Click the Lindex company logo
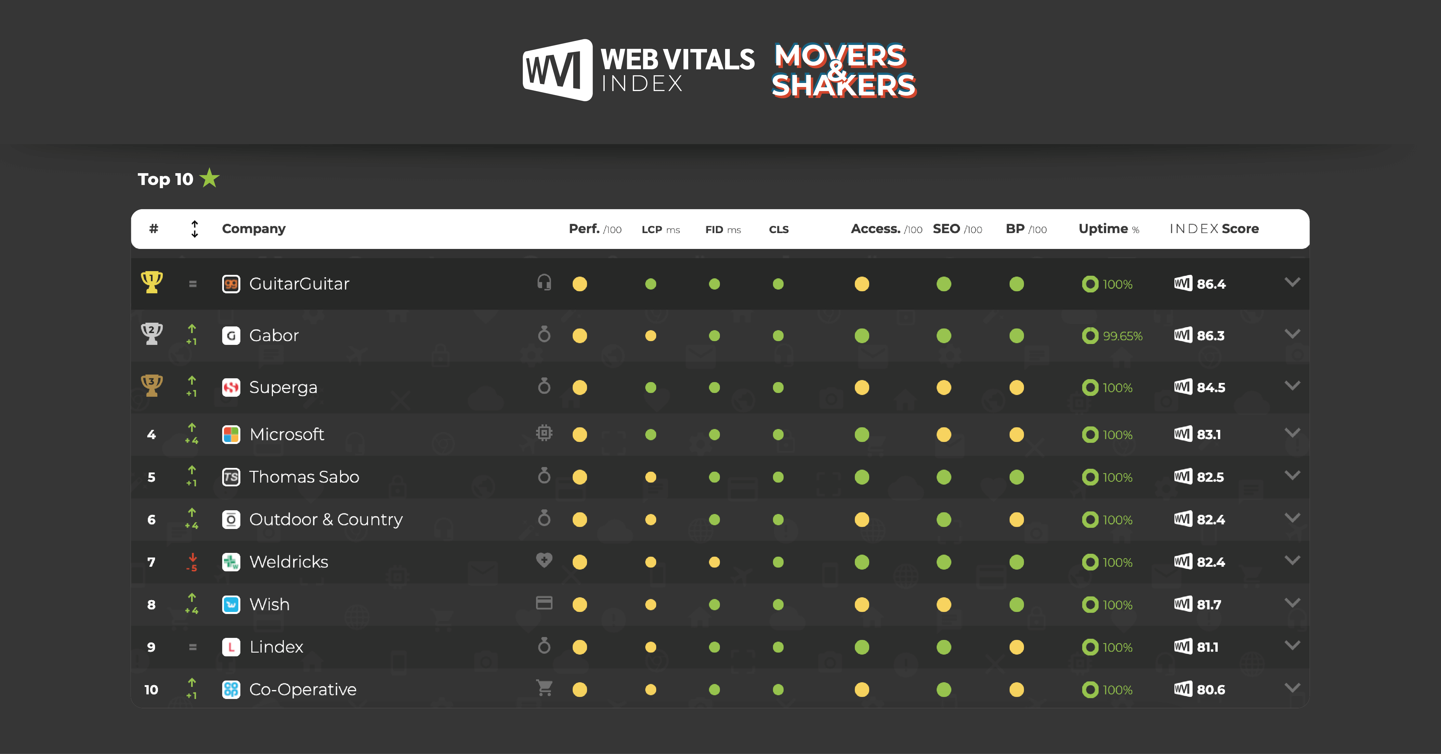 tap(231, 647)
